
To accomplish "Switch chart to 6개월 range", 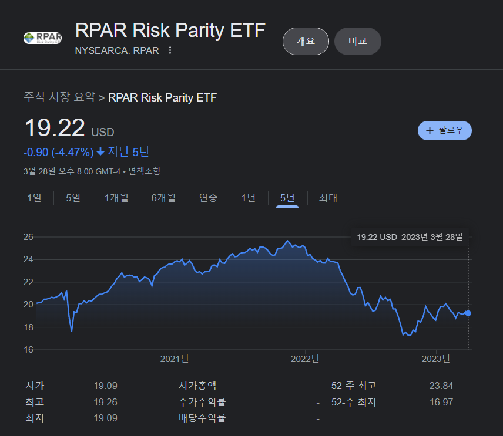I will pos(163,198).
